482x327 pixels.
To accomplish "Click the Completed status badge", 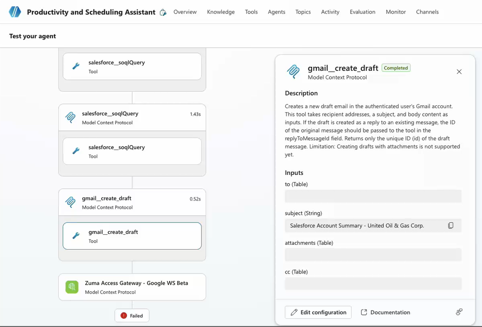I will point(396,68).
